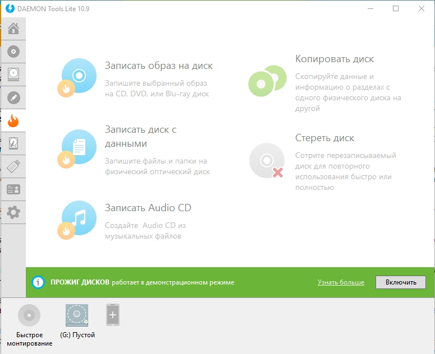This screenshot has width=435, height=354.
Task: Open 'Записать образ на диск' option
Action: tap(159, 66)
